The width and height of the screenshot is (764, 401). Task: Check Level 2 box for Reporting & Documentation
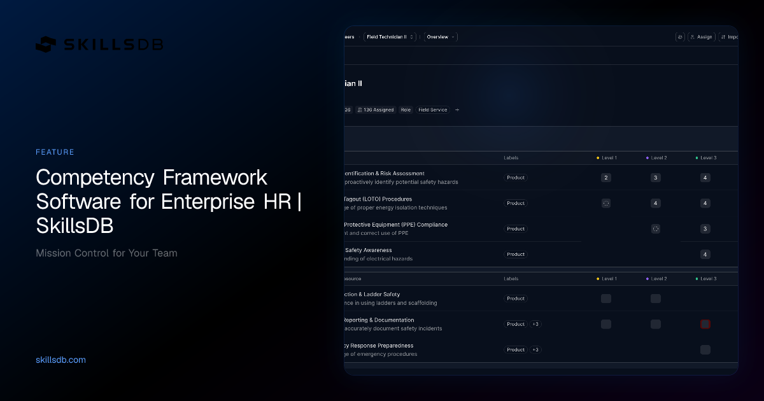click(x=656, y=324)
